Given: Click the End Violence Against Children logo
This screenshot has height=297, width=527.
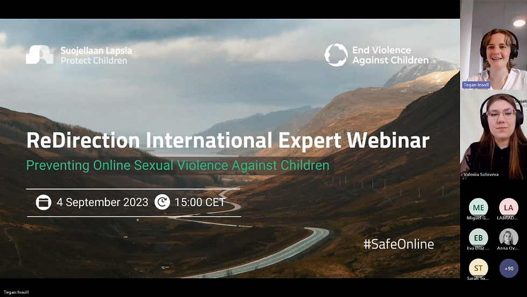Looking at the screenshot, I should 376,55.
